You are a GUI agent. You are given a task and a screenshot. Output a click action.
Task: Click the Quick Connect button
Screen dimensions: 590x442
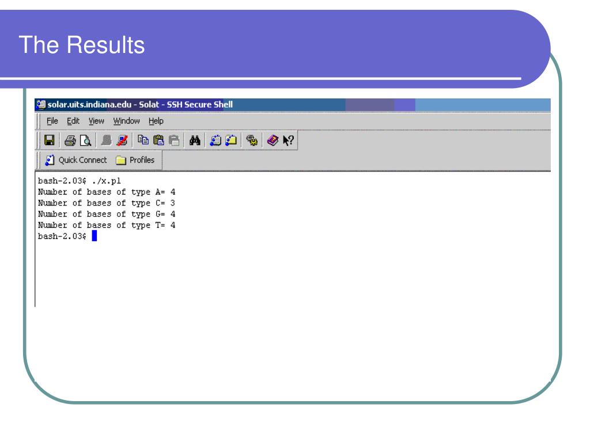point(76,160)
